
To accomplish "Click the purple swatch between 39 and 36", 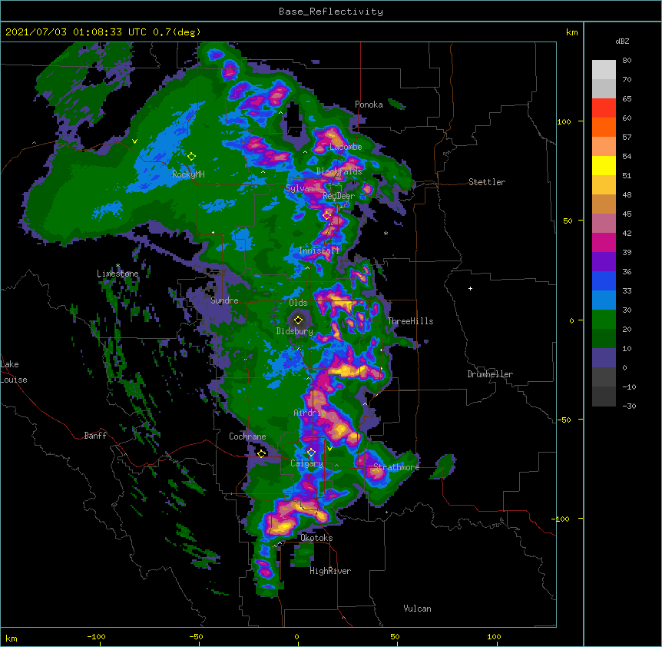I will click(604, 262).
